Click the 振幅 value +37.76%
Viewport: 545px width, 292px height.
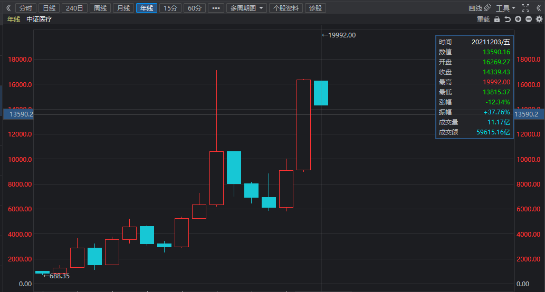[x=496, y=112]
